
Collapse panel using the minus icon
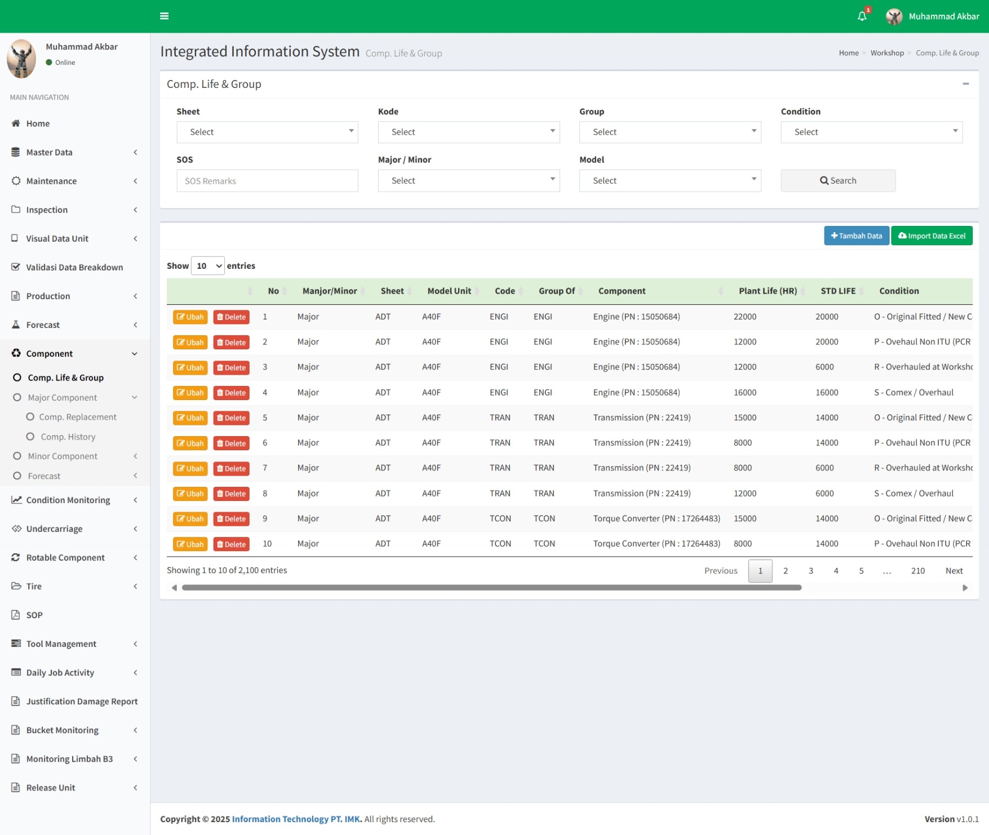pyautogui.click(x=965, y=84)
